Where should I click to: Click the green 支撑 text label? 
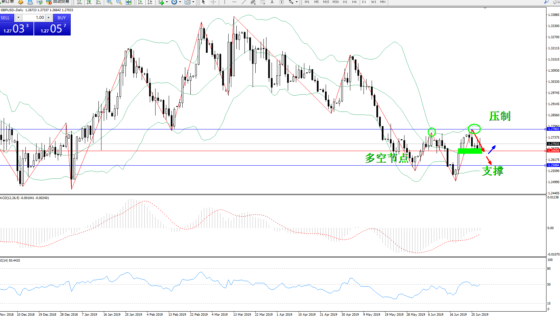(x=493, y=171)
